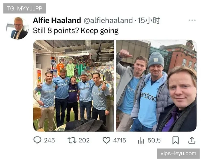The width and height of the screenshot is (203, 162).
Task: Click the 245 replies count
Action: (x=49, y=140)
